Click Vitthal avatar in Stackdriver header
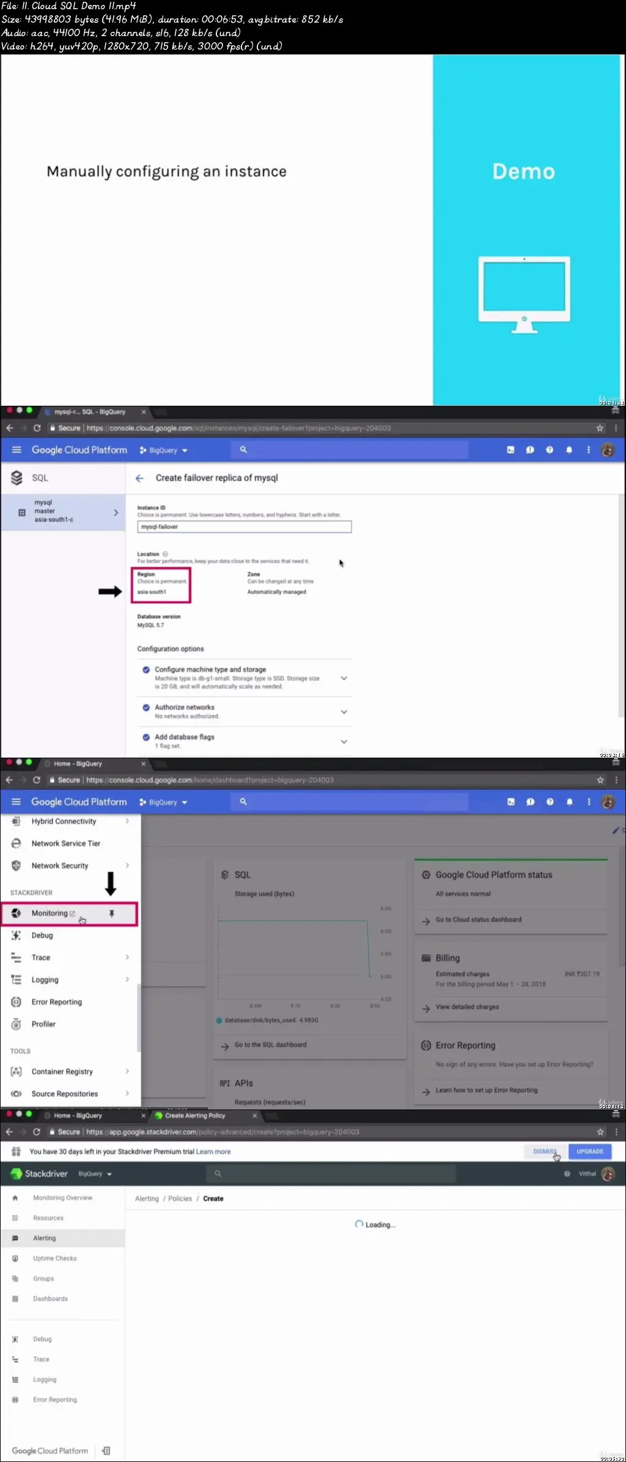The height and width of the screenshot is (1462, 626). click(x=608, y=1173)
